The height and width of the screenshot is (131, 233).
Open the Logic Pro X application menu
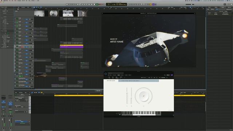click(x=6, y=1)
